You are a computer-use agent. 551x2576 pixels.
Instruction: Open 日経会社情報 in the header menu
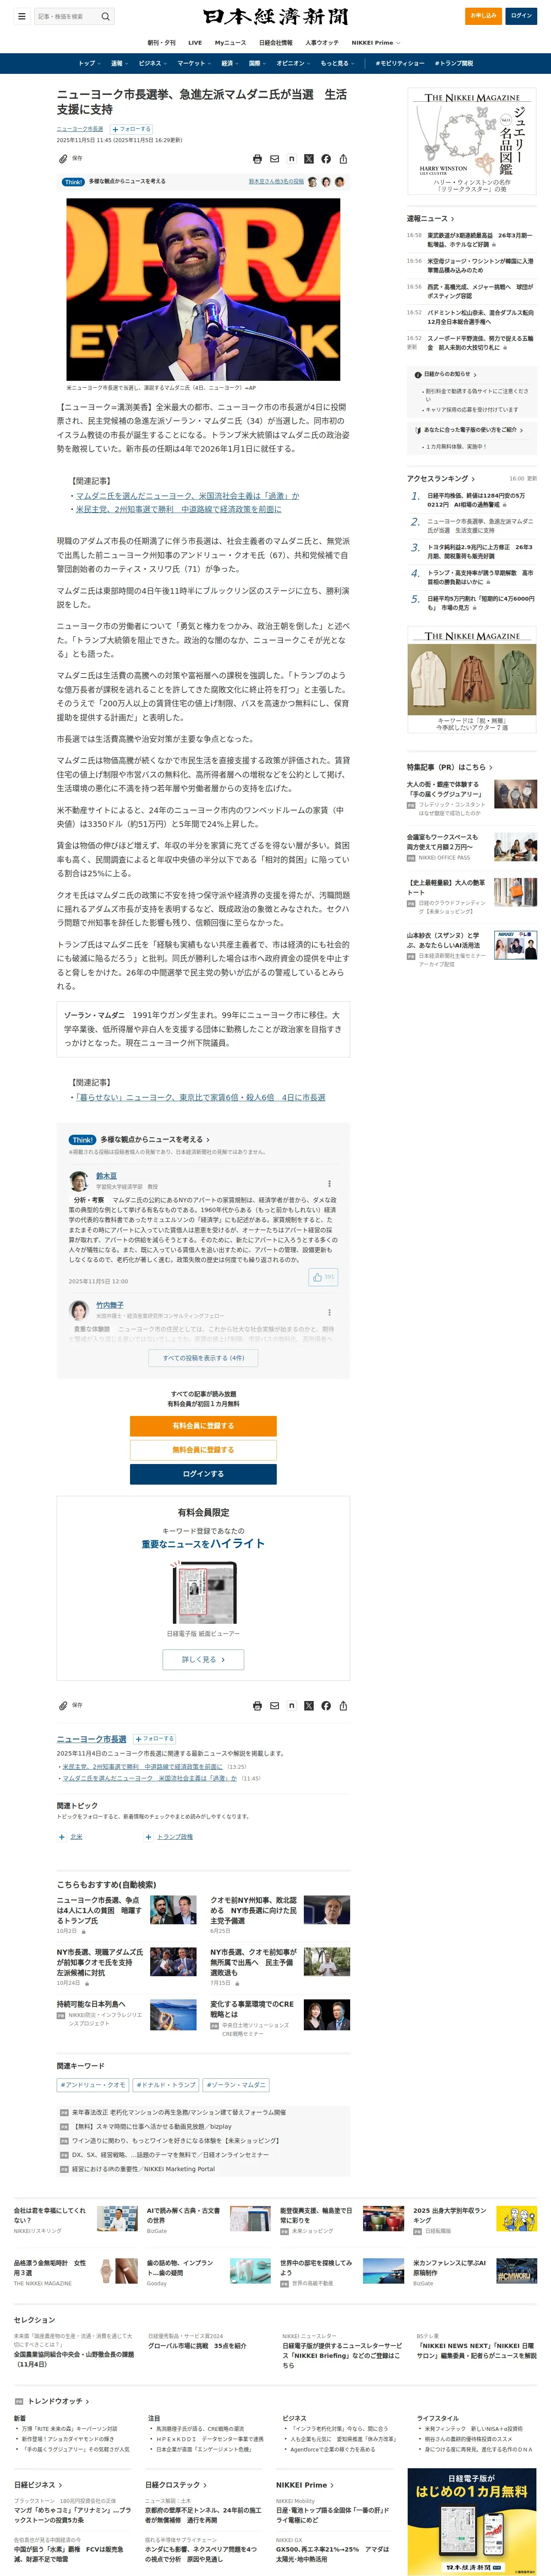(x=276, y=43)
